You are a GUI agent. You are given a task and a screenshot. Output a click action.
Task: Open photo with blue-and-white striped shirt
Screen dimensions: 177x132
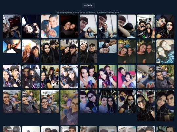pyautogui.click(x=165, y=51)
